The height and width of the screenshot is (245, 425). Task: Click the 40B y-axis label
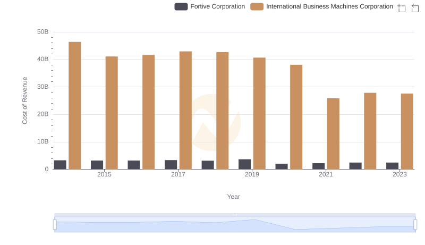[x=43, y=59]
